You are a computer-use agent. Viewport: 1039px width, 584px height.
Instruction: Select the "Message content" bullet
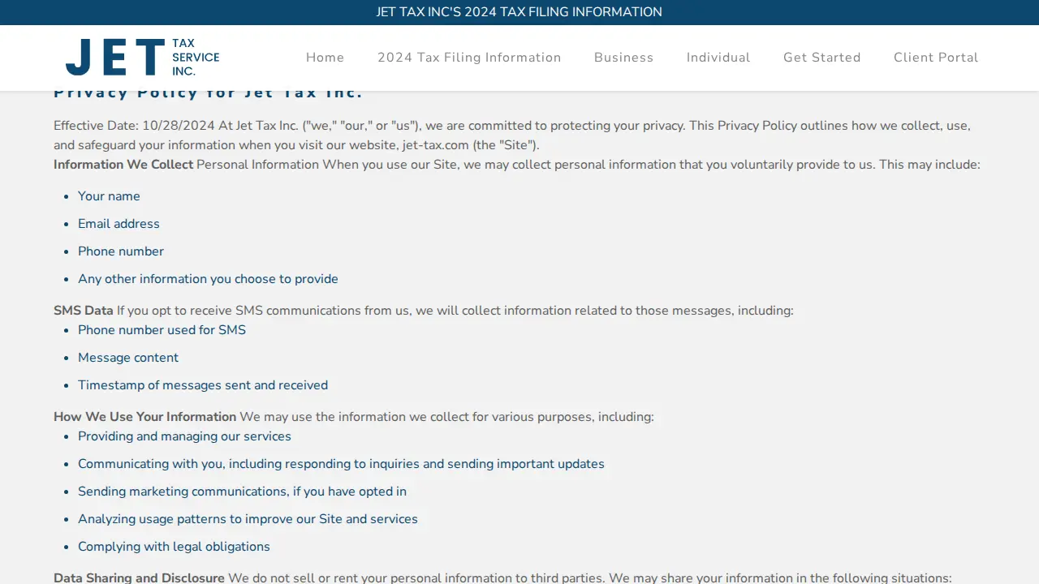pyautogui.click(x=128, y=358)
